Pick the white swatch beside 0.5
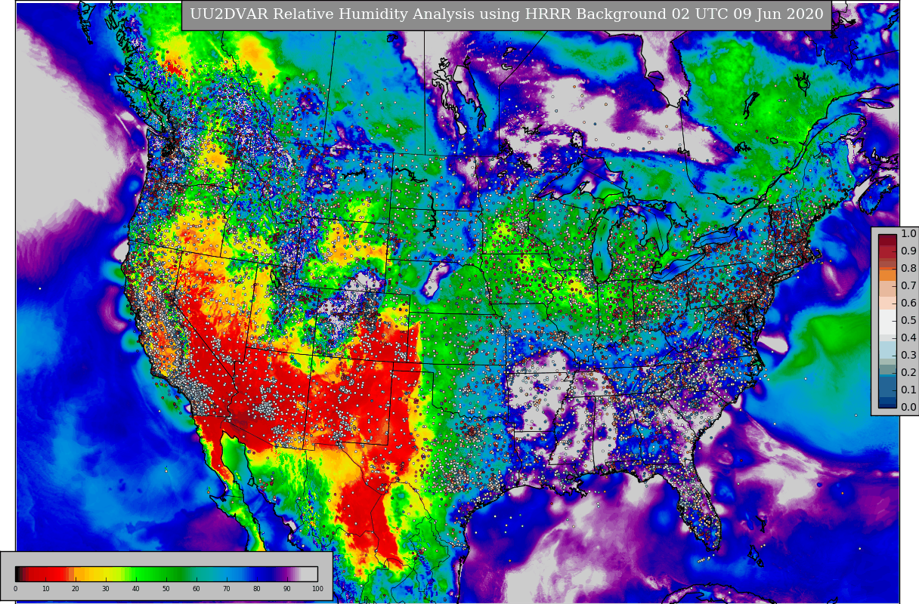919x604 pixels. pos(887,321)
